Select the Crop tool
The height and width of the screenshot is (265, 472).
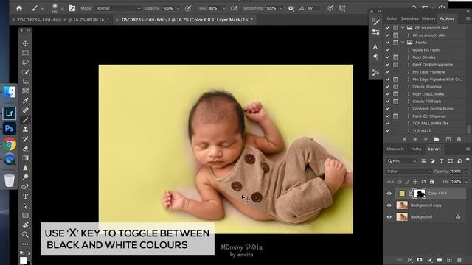pos(25,82)
